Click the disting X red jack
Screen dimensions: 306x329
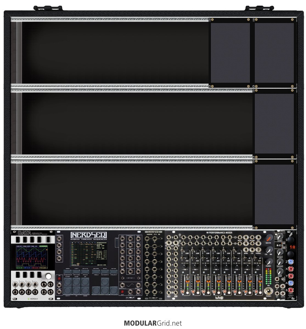tap(291, 269)
